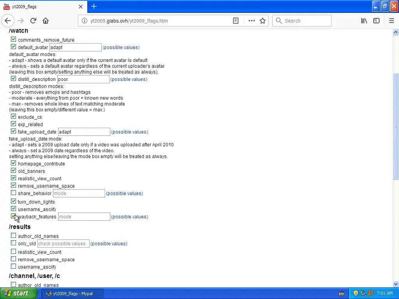Toggle /watch username_asciify checkbox
This screenshot has height=299, width=399.
[14, 209]
